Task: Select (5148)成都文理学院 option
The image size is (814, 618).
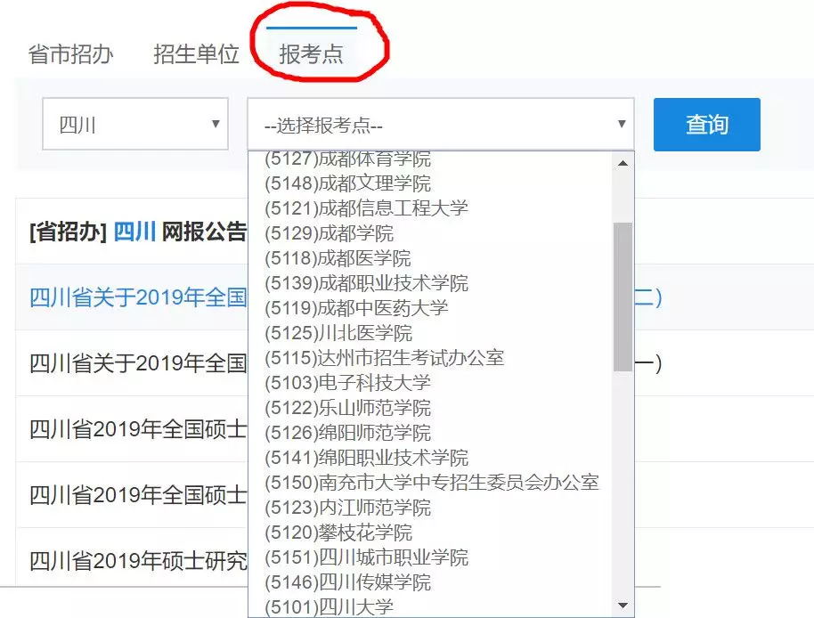Action: click(x=347, y=183)
